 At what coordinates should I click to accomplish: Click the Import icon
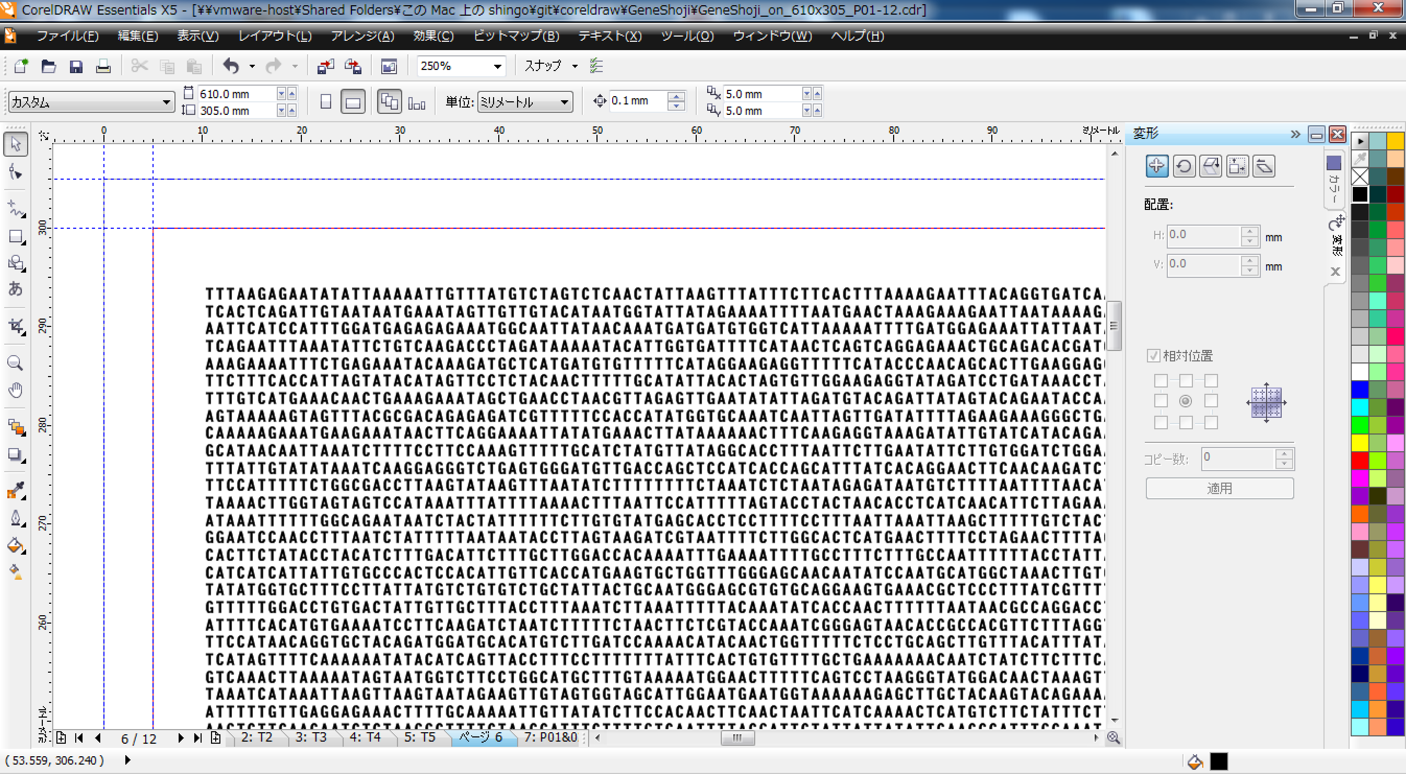[325, 66]
